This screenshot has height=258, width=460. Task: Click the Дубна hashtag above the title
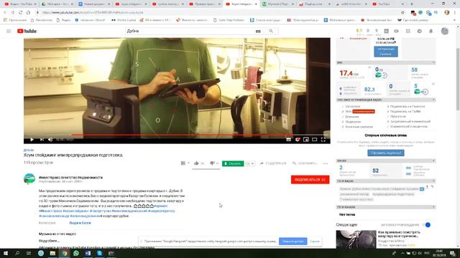tap(29, 150)
